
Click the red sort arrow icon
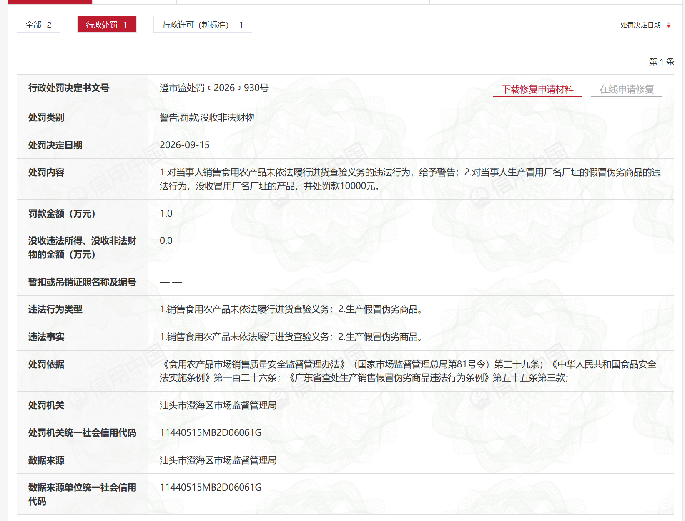coord(669,25)
